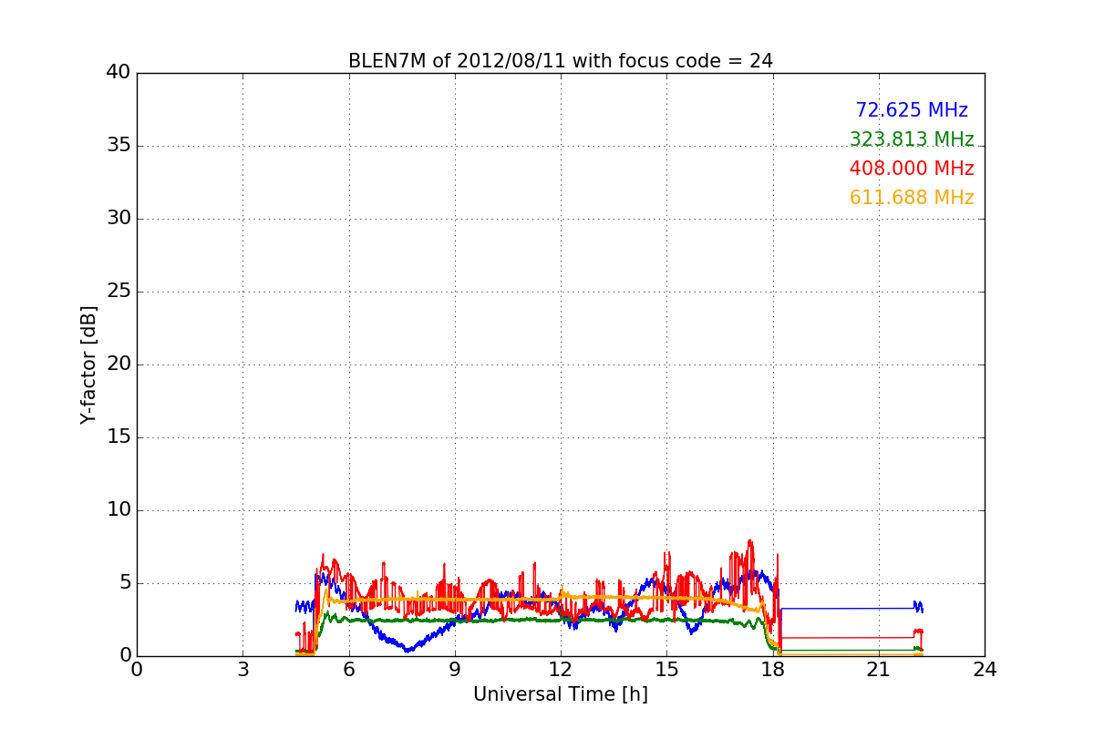Click the y-axis tick label 10

click(118, 510)
